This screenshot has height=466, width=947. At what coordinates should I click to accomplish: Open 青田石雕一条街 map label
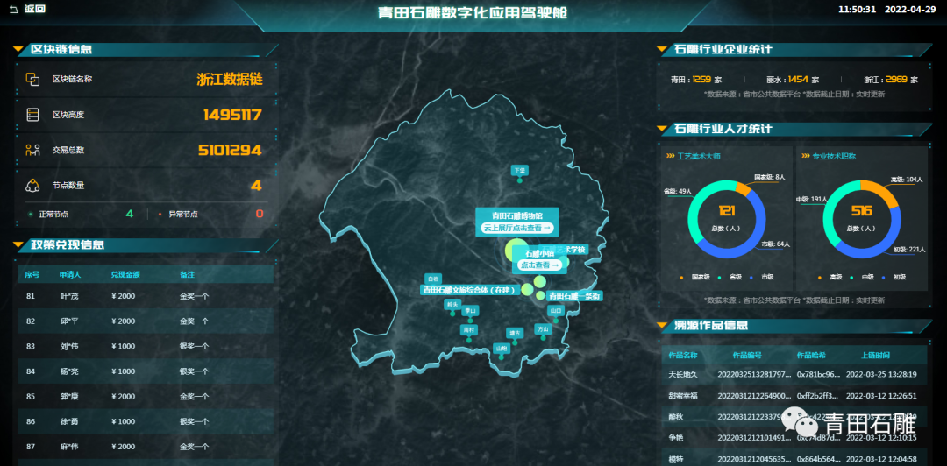click(x=574, y=296)
